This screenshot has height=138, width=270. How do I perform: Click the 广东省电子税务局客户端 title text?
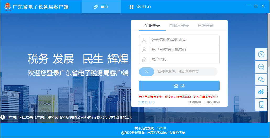click(41, 7)
